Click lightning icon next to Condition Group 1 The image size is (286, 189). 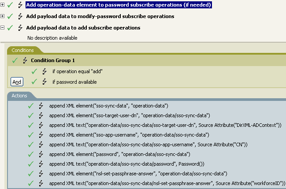pyautogui.click(x=25, y=60)
